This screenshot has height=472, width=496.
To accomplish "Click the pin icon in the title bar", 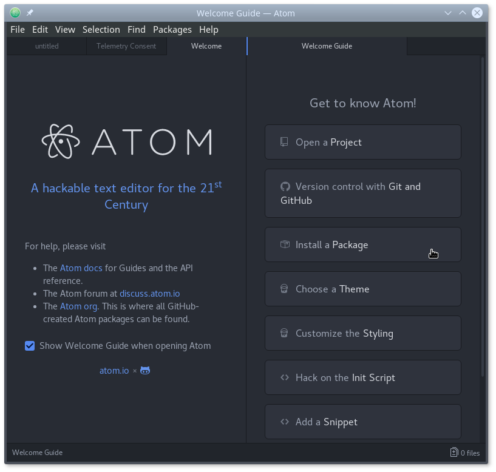I will pyautogui.click(x=29, y=13).
